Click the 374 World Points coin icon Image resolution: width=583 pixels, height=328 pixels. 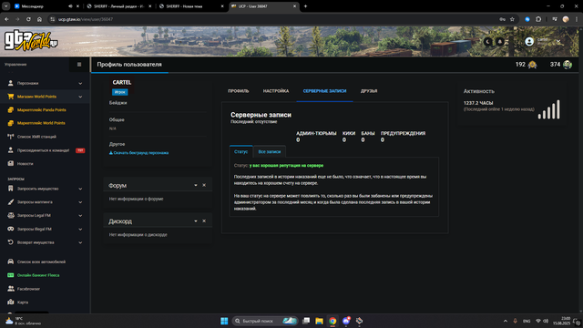[x=568, y=65]
